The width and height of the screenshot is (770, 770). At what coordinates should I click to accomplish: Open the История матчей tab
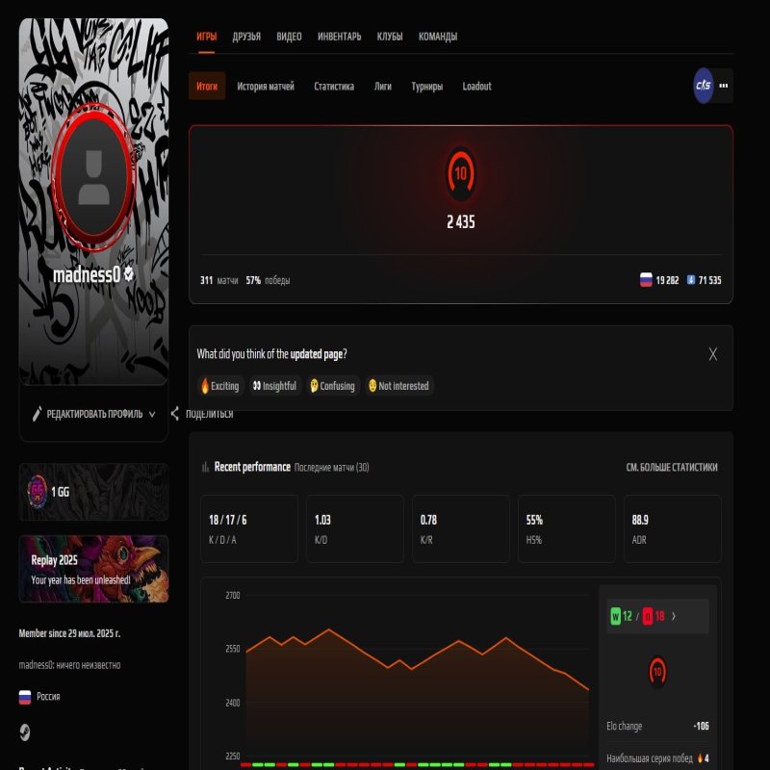click(269, 86)
